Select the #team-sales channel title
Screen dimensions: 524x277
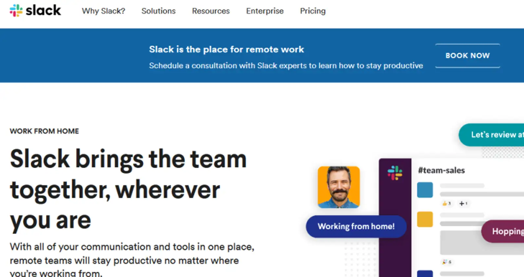(x=441, y=170)
